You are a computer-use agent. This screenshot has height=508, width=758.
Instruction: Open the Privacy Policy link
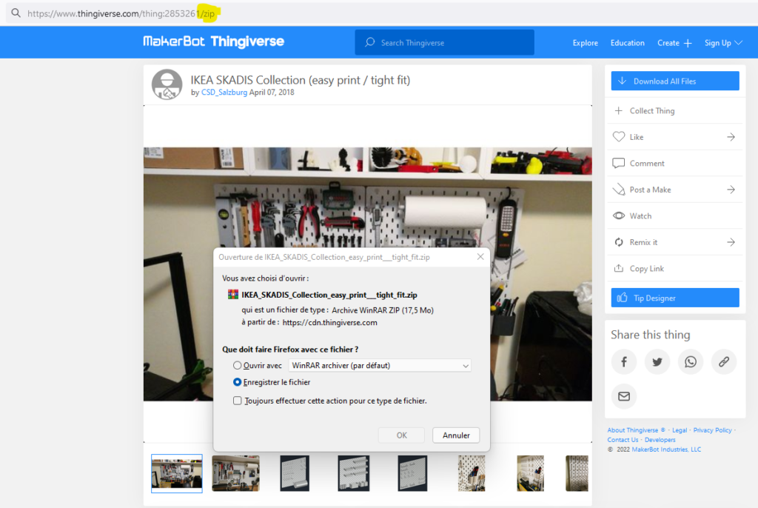(x=712, y=430)
